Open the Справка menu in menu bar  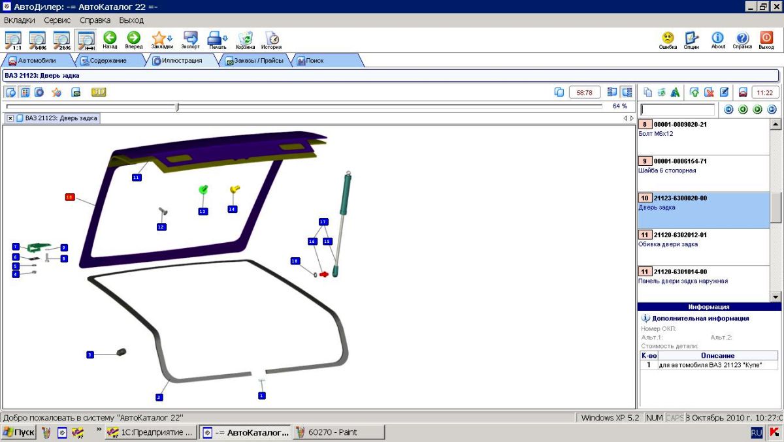point(95,20)
